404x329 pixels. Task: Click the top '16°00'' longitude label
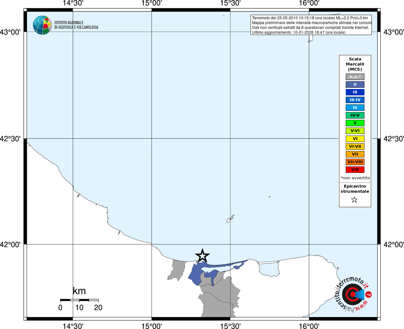coord(309,4)
